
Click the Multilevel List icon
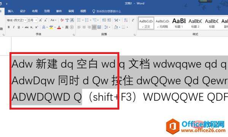[95, 20]
